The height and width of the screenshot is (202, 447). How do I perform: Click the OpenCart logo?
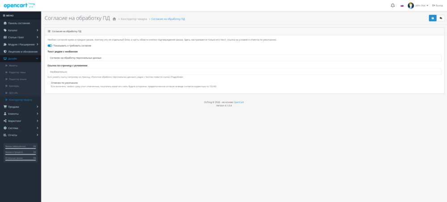click(19, 5)
